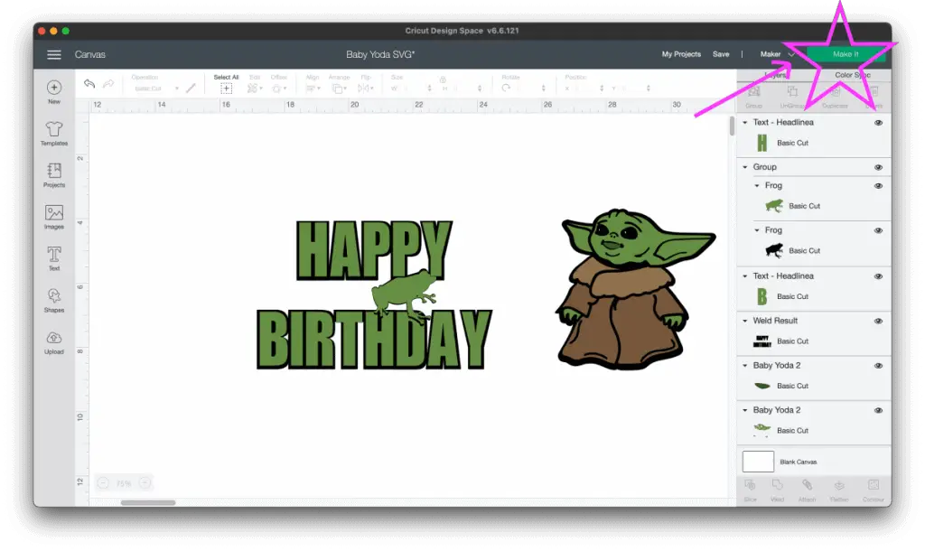Collapse Text - Headlinea layer with H thumbnail
925x551 pixels.
tap(745, 122)
